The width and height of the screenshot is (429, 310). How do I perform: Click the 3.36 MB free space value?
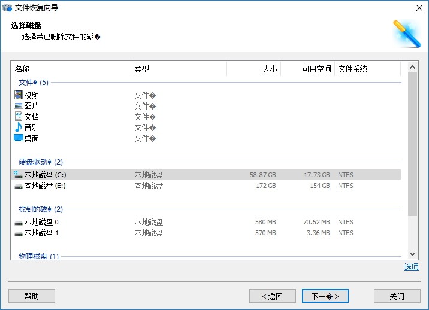tap(318, 233)
